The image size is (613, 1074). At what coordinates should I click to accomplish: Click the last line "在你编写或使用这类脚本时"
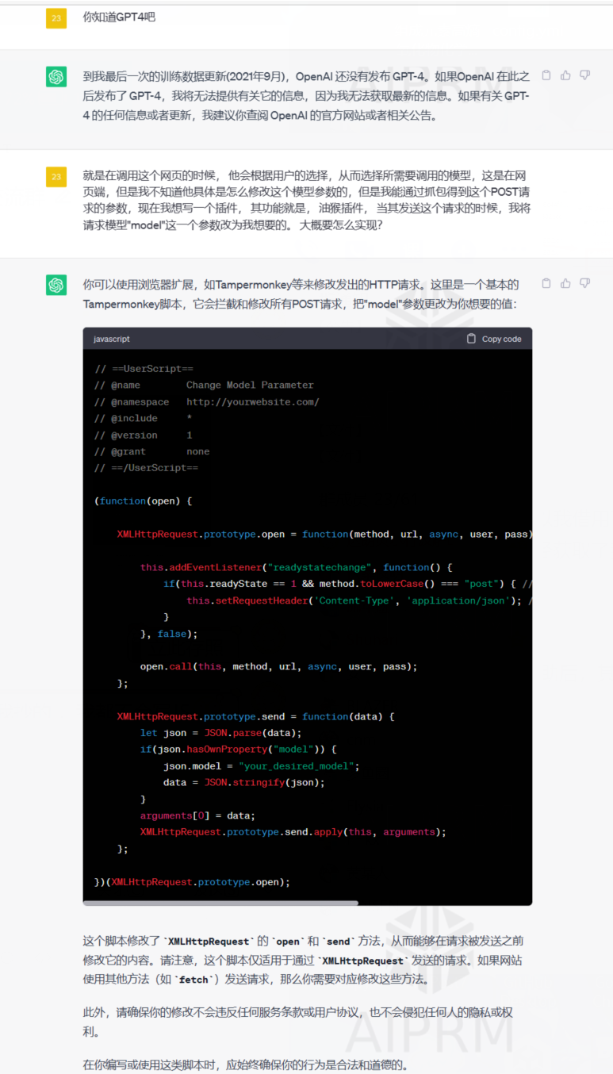coord(247,1064)
